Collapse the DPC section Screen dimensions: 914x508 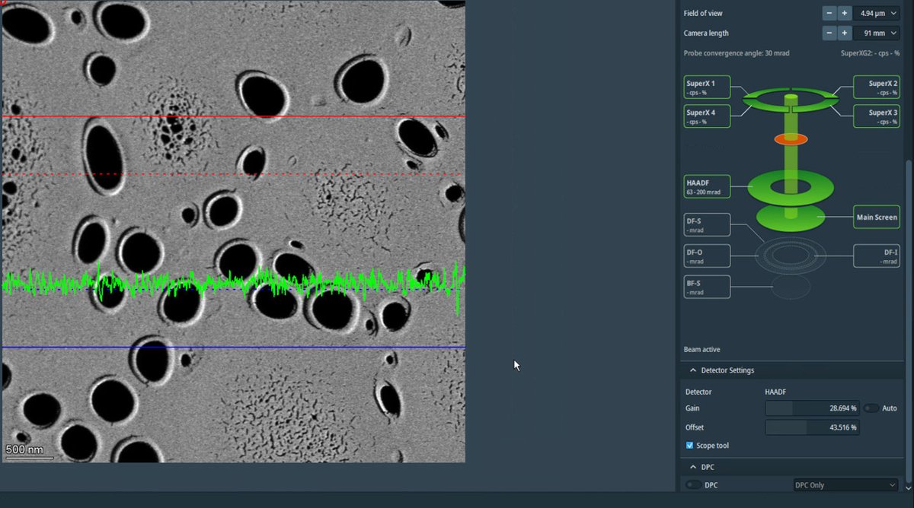[x=692, y=466]
